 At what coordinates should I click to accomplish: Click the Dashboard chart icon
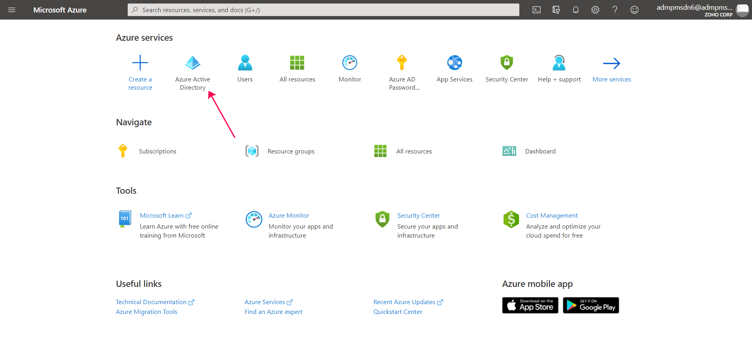(509, 151)
